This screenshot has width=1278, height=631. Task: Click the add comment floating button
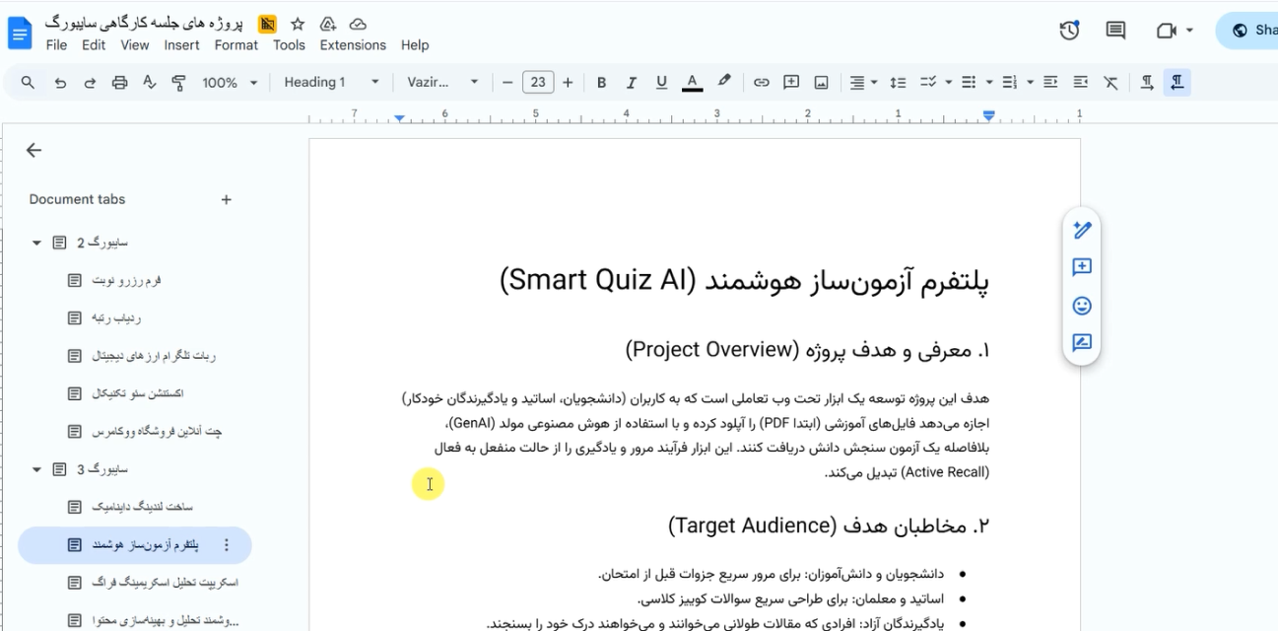(x=1082, y=267)
